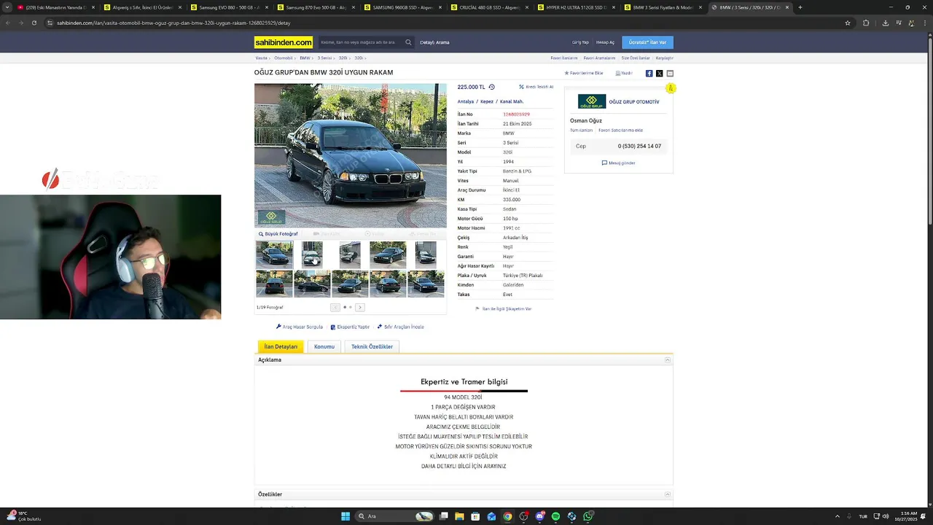Click Mesaj gönder link

coord(618,163)
